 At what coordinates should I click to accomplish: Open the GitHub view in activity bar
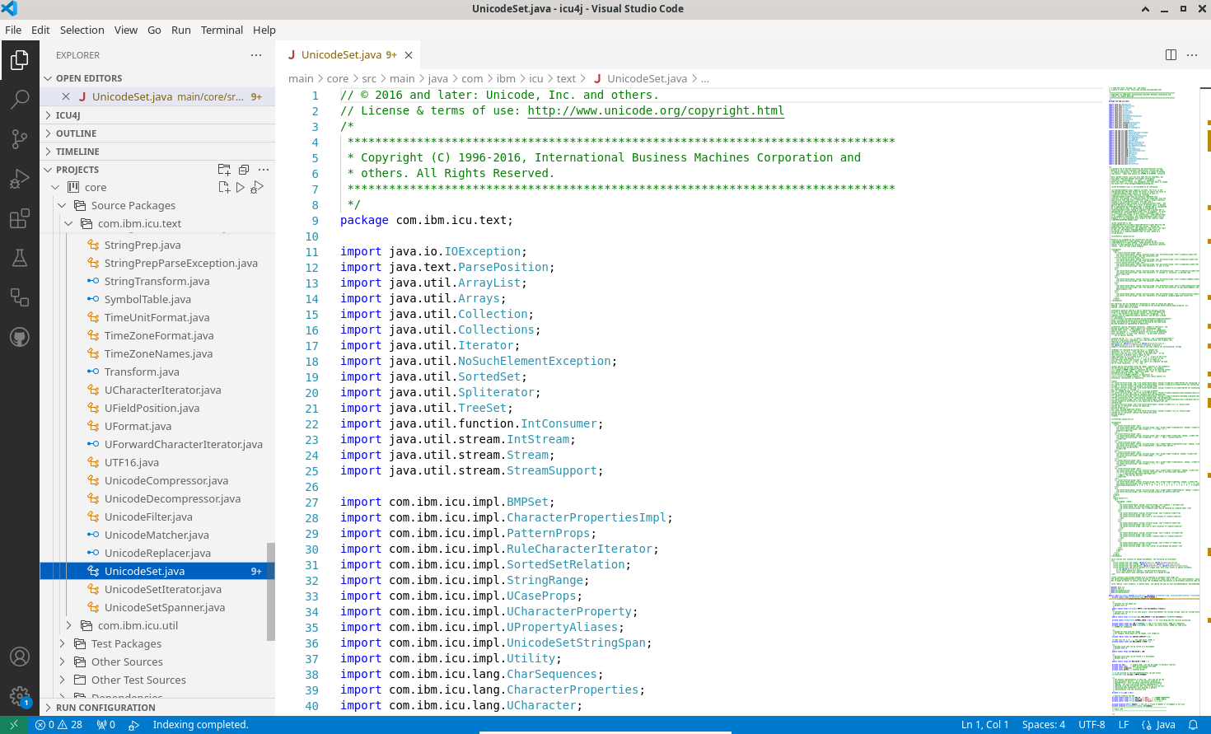click(x=20, y=337)
